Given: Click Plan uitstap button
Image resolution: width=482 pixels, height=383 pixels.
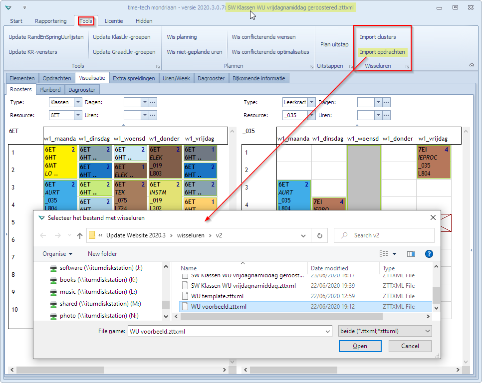Looking at the screenshot, I should pos(334,44).
